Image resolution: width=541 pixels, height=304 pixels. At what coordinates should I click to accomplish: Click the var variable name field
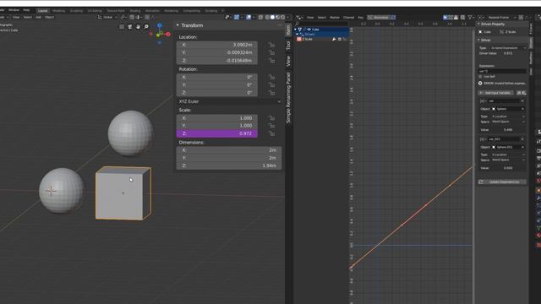pos(504,101)
